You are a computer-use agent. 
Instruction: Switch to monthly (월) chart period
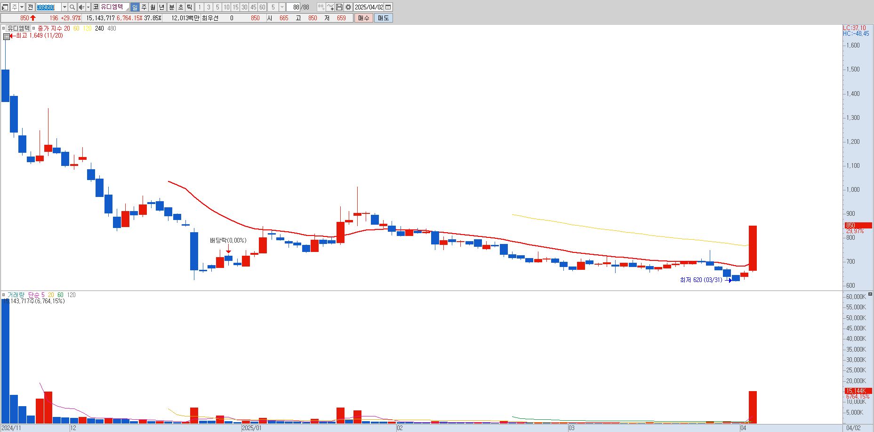click(153, 7)
